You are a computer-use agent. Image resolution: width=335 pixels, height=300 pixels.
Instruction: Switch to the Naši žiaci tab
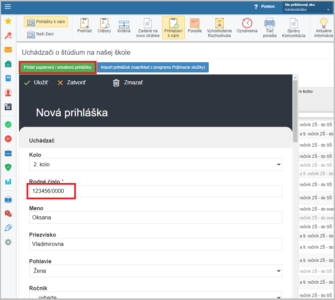point(41,34)
